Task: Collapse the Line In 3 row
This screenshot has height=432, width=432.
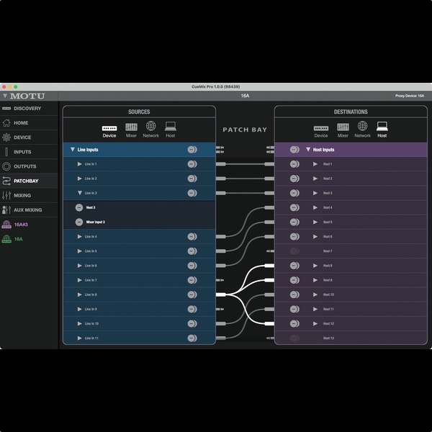Action: click(x=80, y=193)
